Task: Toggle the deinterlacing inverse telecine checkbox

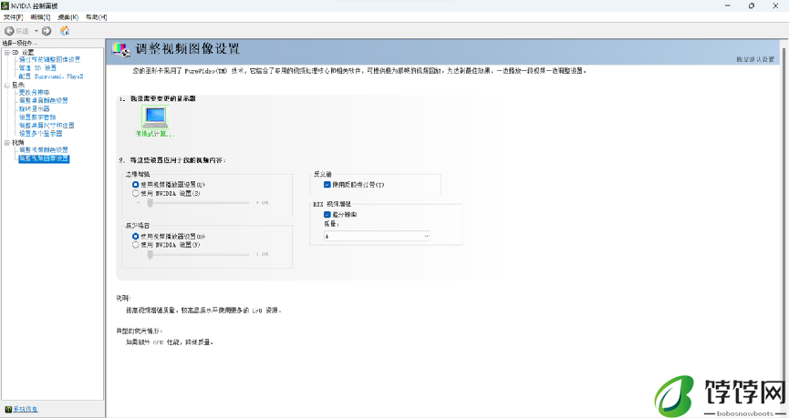Action: click(327, 185)
